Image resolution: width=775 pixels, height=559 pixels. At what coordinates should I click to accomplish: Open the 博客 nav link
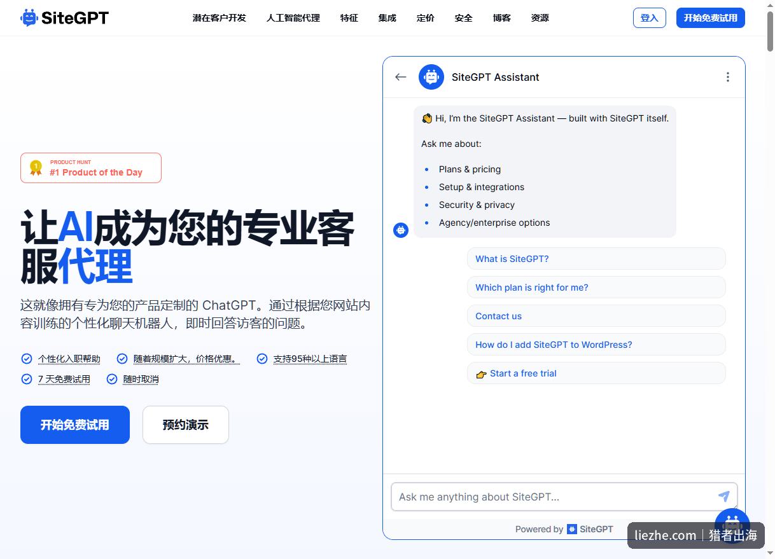[502, 18]
